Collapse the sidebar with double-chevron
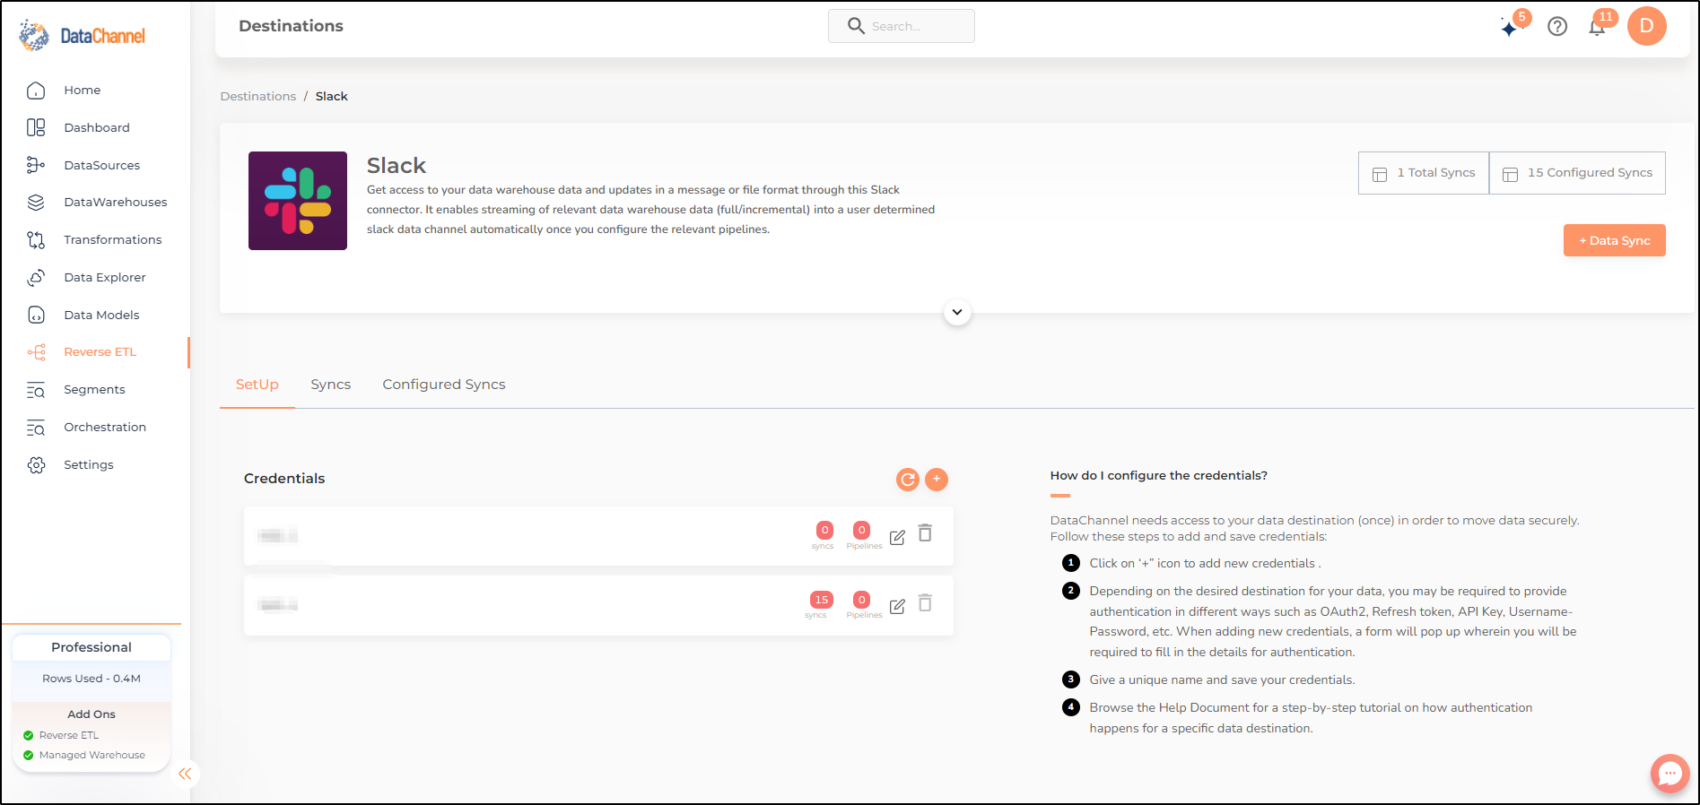The height and width of the screenshot is (805, 1700). point(185,774)
